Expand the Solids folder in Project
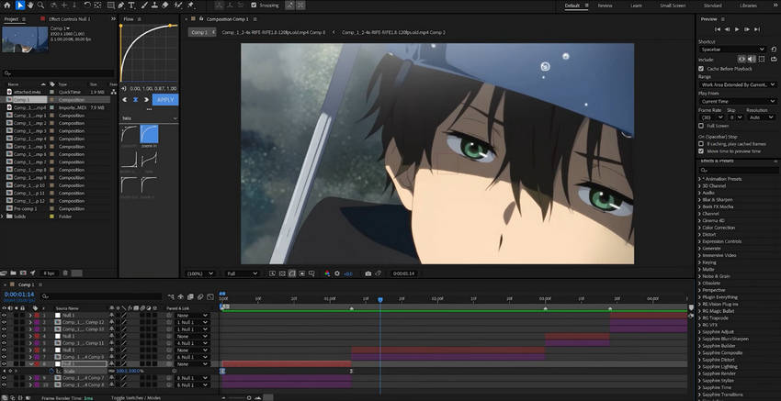Viewport: 781px width, 401px height. [3, 217]
